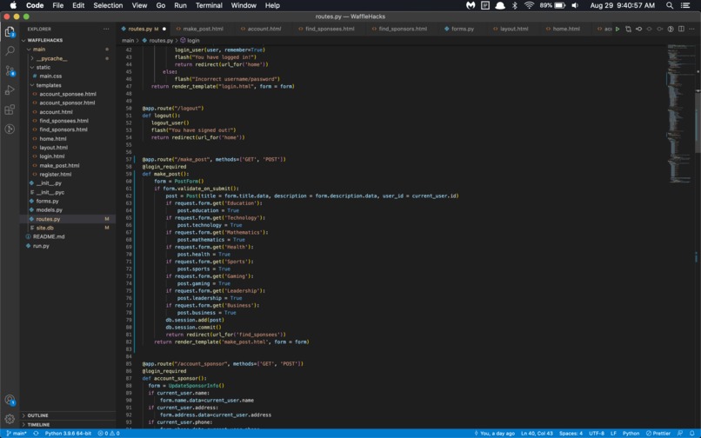Open Spotlight search magnifier icon

click(x=670, y=5)
